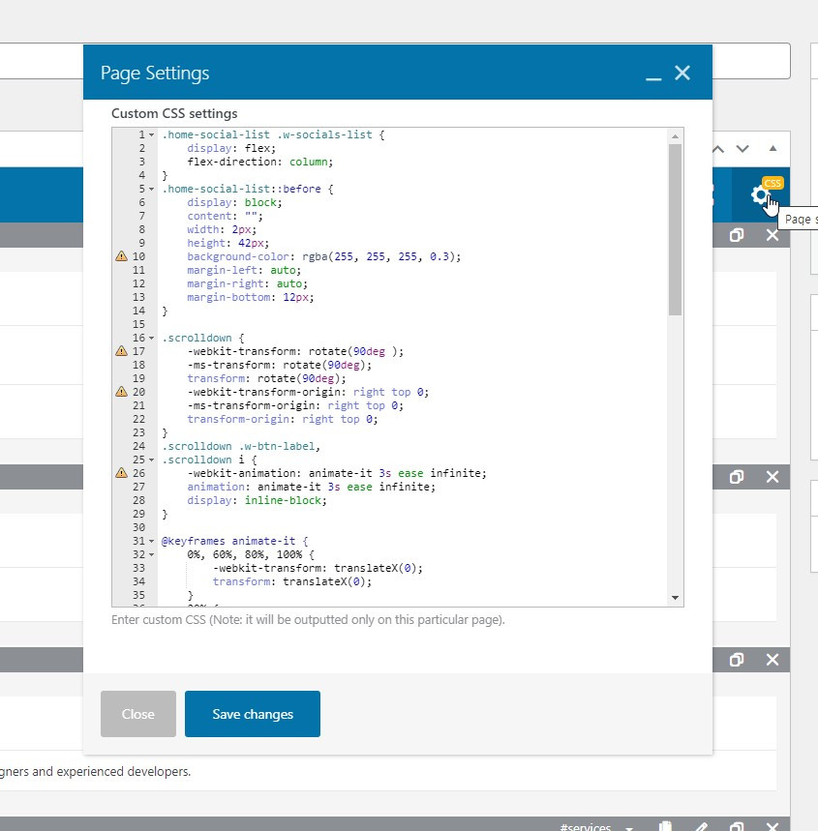Click the upward chevron above the gear icon
Screen dimensions: 818x831
click(x=718, y=149)
